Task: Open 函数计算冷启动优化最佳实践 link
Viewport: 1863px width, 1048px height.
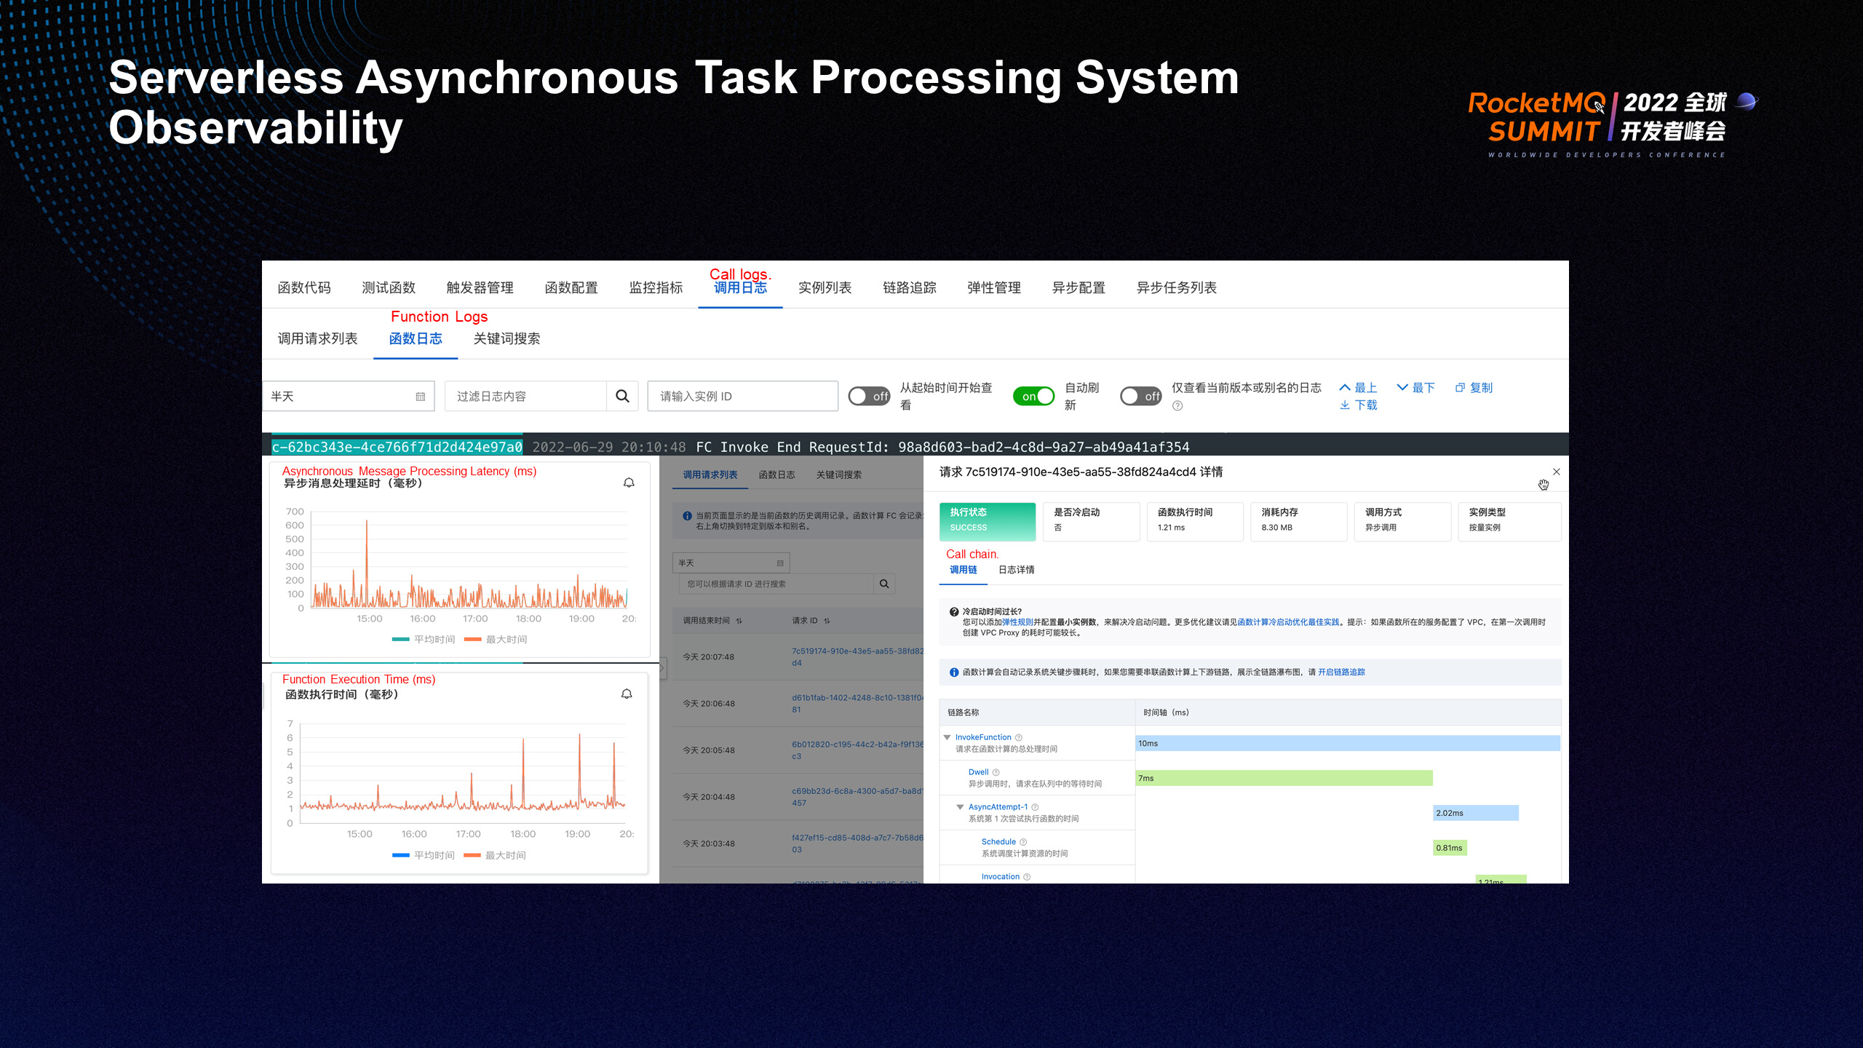Action: click(1288, 622)
